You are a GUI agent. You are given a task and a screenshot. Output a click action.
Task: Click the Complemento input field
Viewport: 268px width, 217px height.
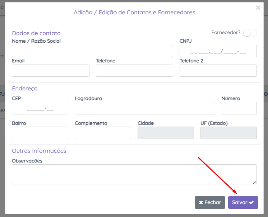(x=103, y=133)
